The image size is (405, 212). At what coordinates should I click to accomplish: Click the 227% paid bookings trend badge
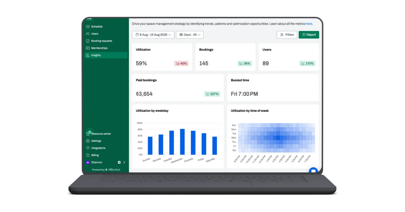[x=212, y=94]
